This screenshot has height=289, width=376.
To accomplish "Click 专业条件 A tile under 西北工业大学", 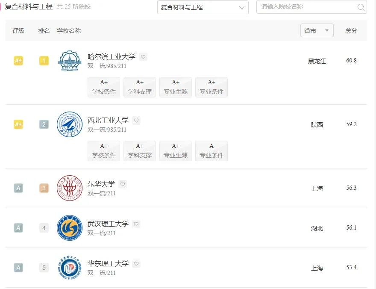I will click(x=211, y=151).
